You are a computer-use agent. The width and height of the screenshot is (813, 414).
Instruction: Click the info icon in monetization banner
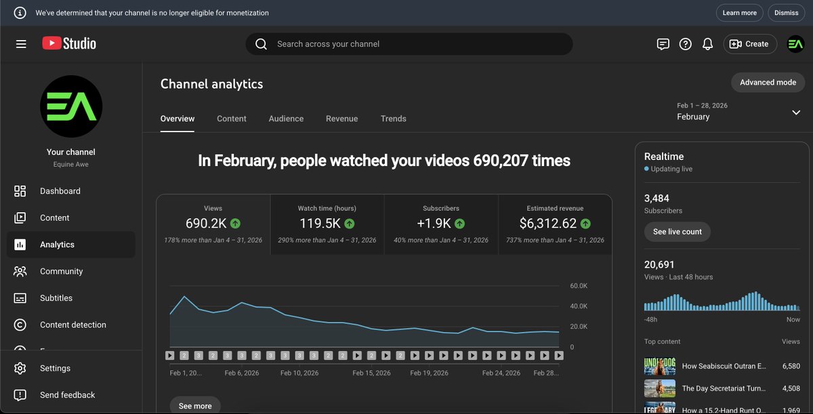20,13
